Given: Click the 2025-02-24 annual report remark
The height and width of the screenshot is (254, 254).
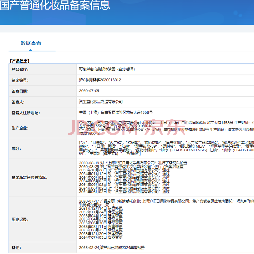Looking at the screenshot, I should 114,248.
